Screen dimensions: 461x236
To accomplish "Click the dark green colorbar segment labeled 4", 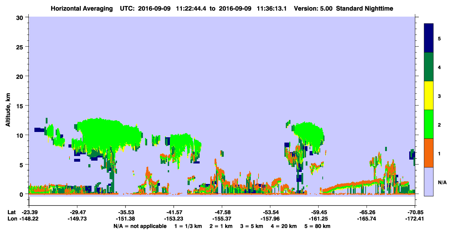I will pyautogui.click(x=429, y=67).
